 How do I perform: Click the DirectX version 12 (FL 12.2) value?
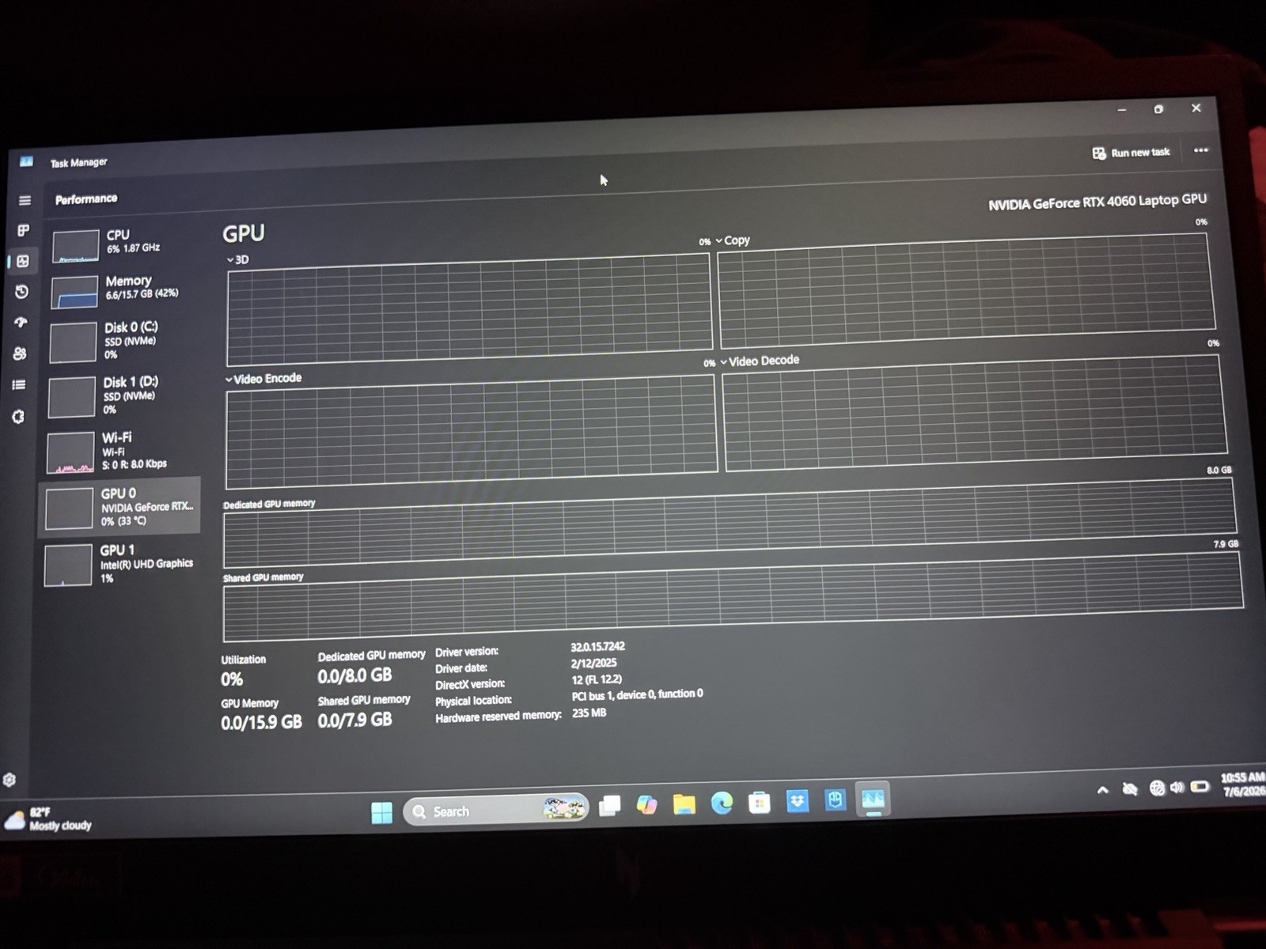[597, 679]
